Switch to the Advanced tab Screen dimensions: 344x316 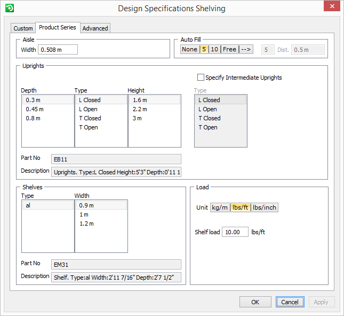pyautogui.click(x=95, y=28)
